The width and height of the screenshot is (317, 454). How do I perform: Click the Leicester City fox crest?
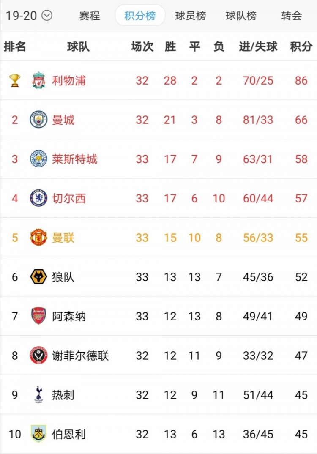coord(38,159)
